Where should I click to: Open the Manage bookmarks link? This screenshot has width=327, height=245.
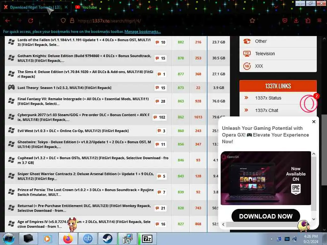coord(143,32)
